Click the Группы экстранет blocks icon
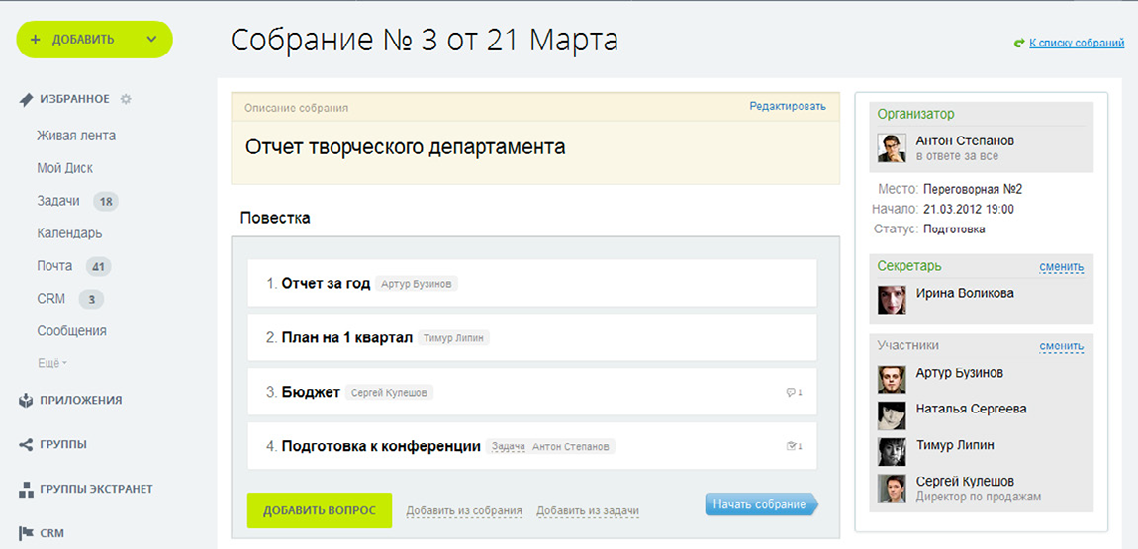 pyautogui.click(x=26, y=489)
